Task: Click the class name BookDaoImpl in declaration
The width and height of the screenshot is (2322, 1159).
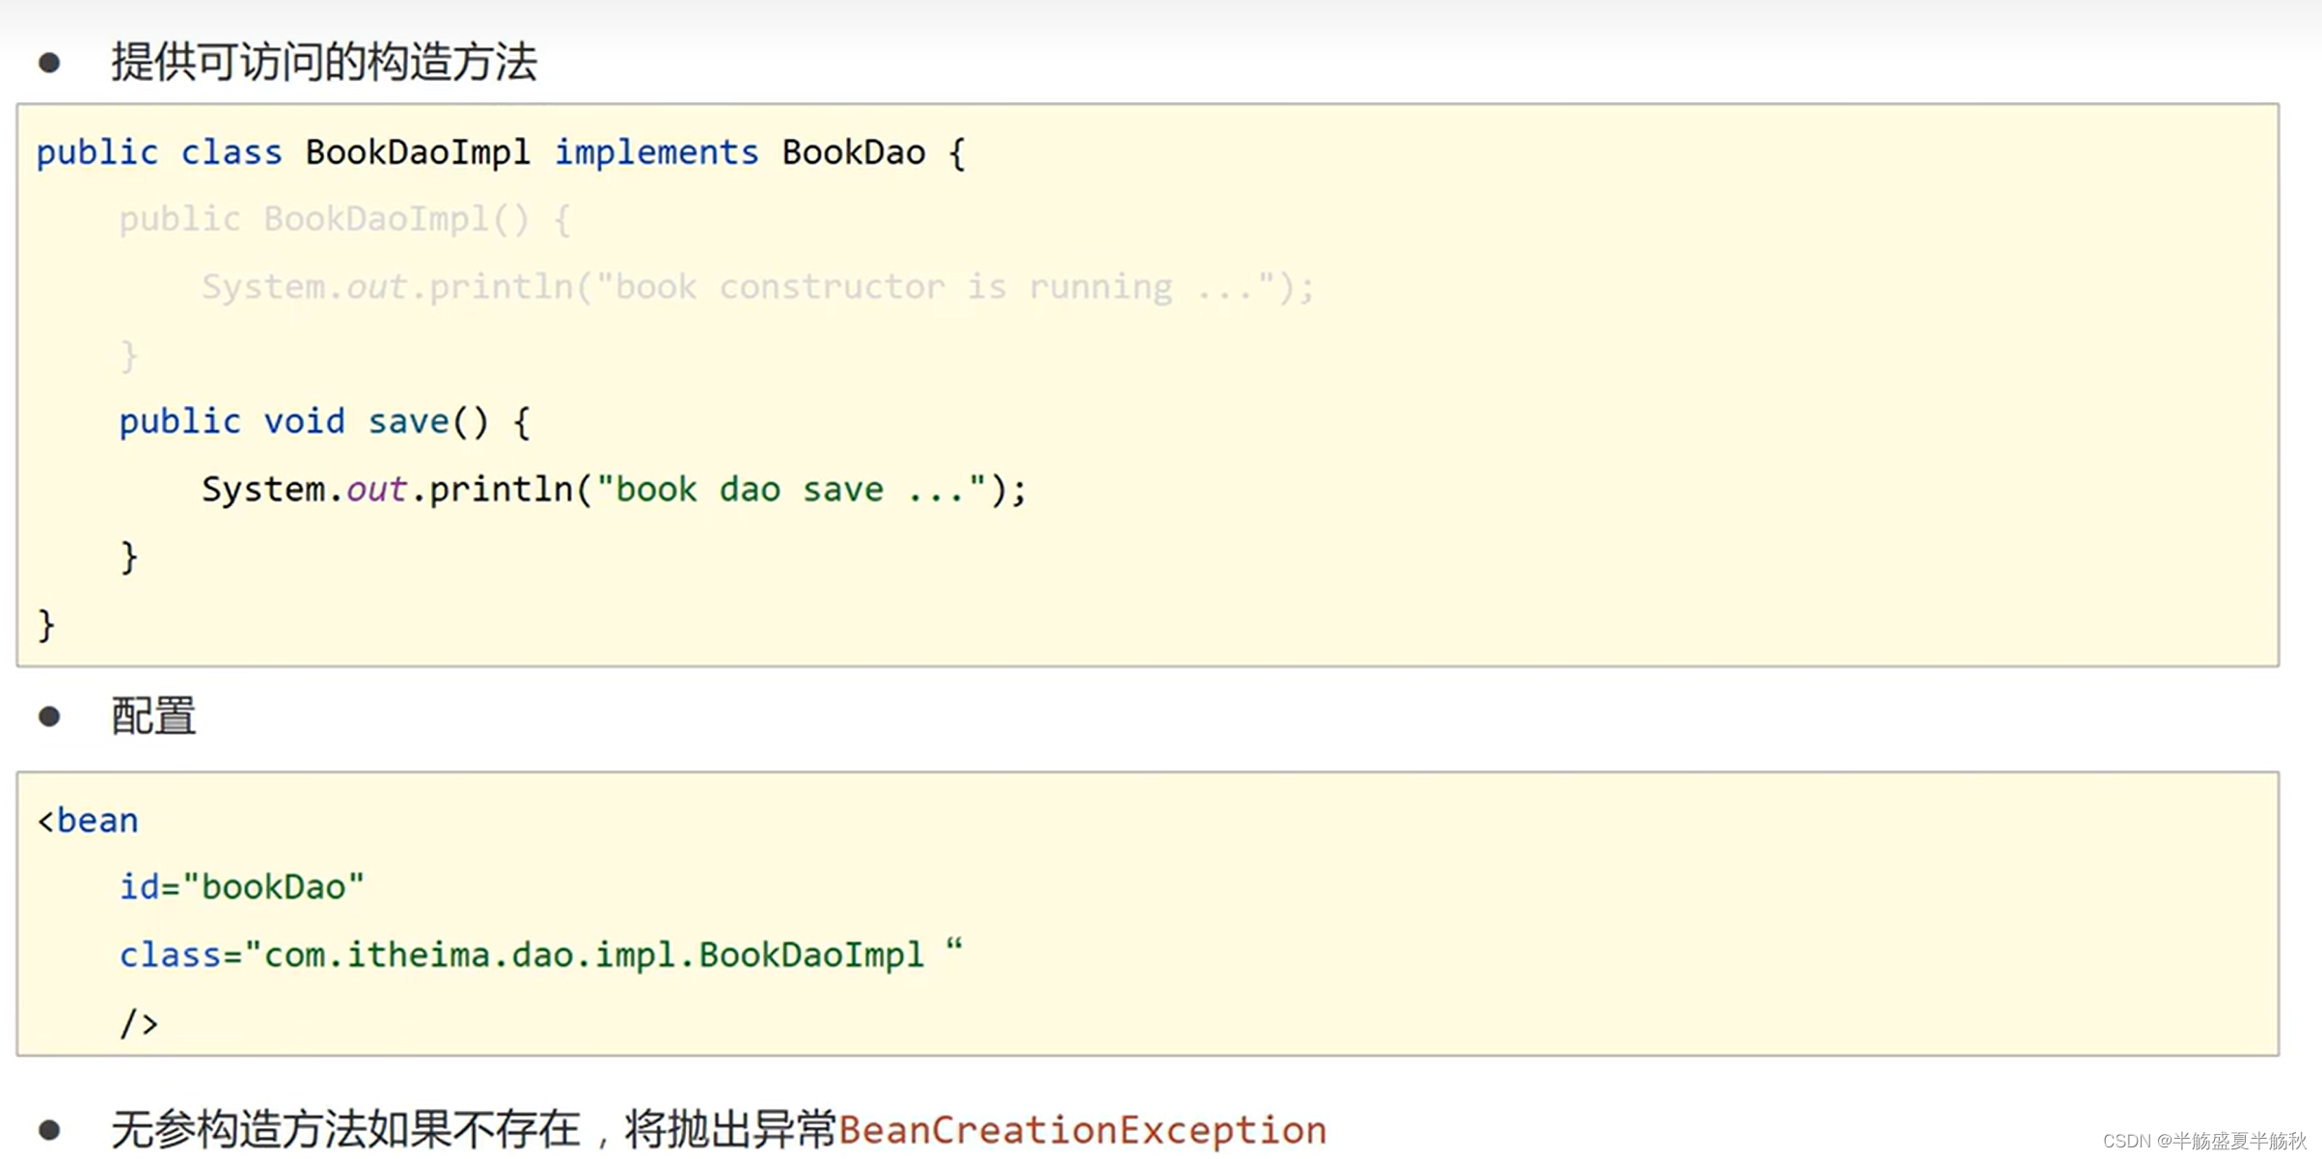Action: point(417,152)
